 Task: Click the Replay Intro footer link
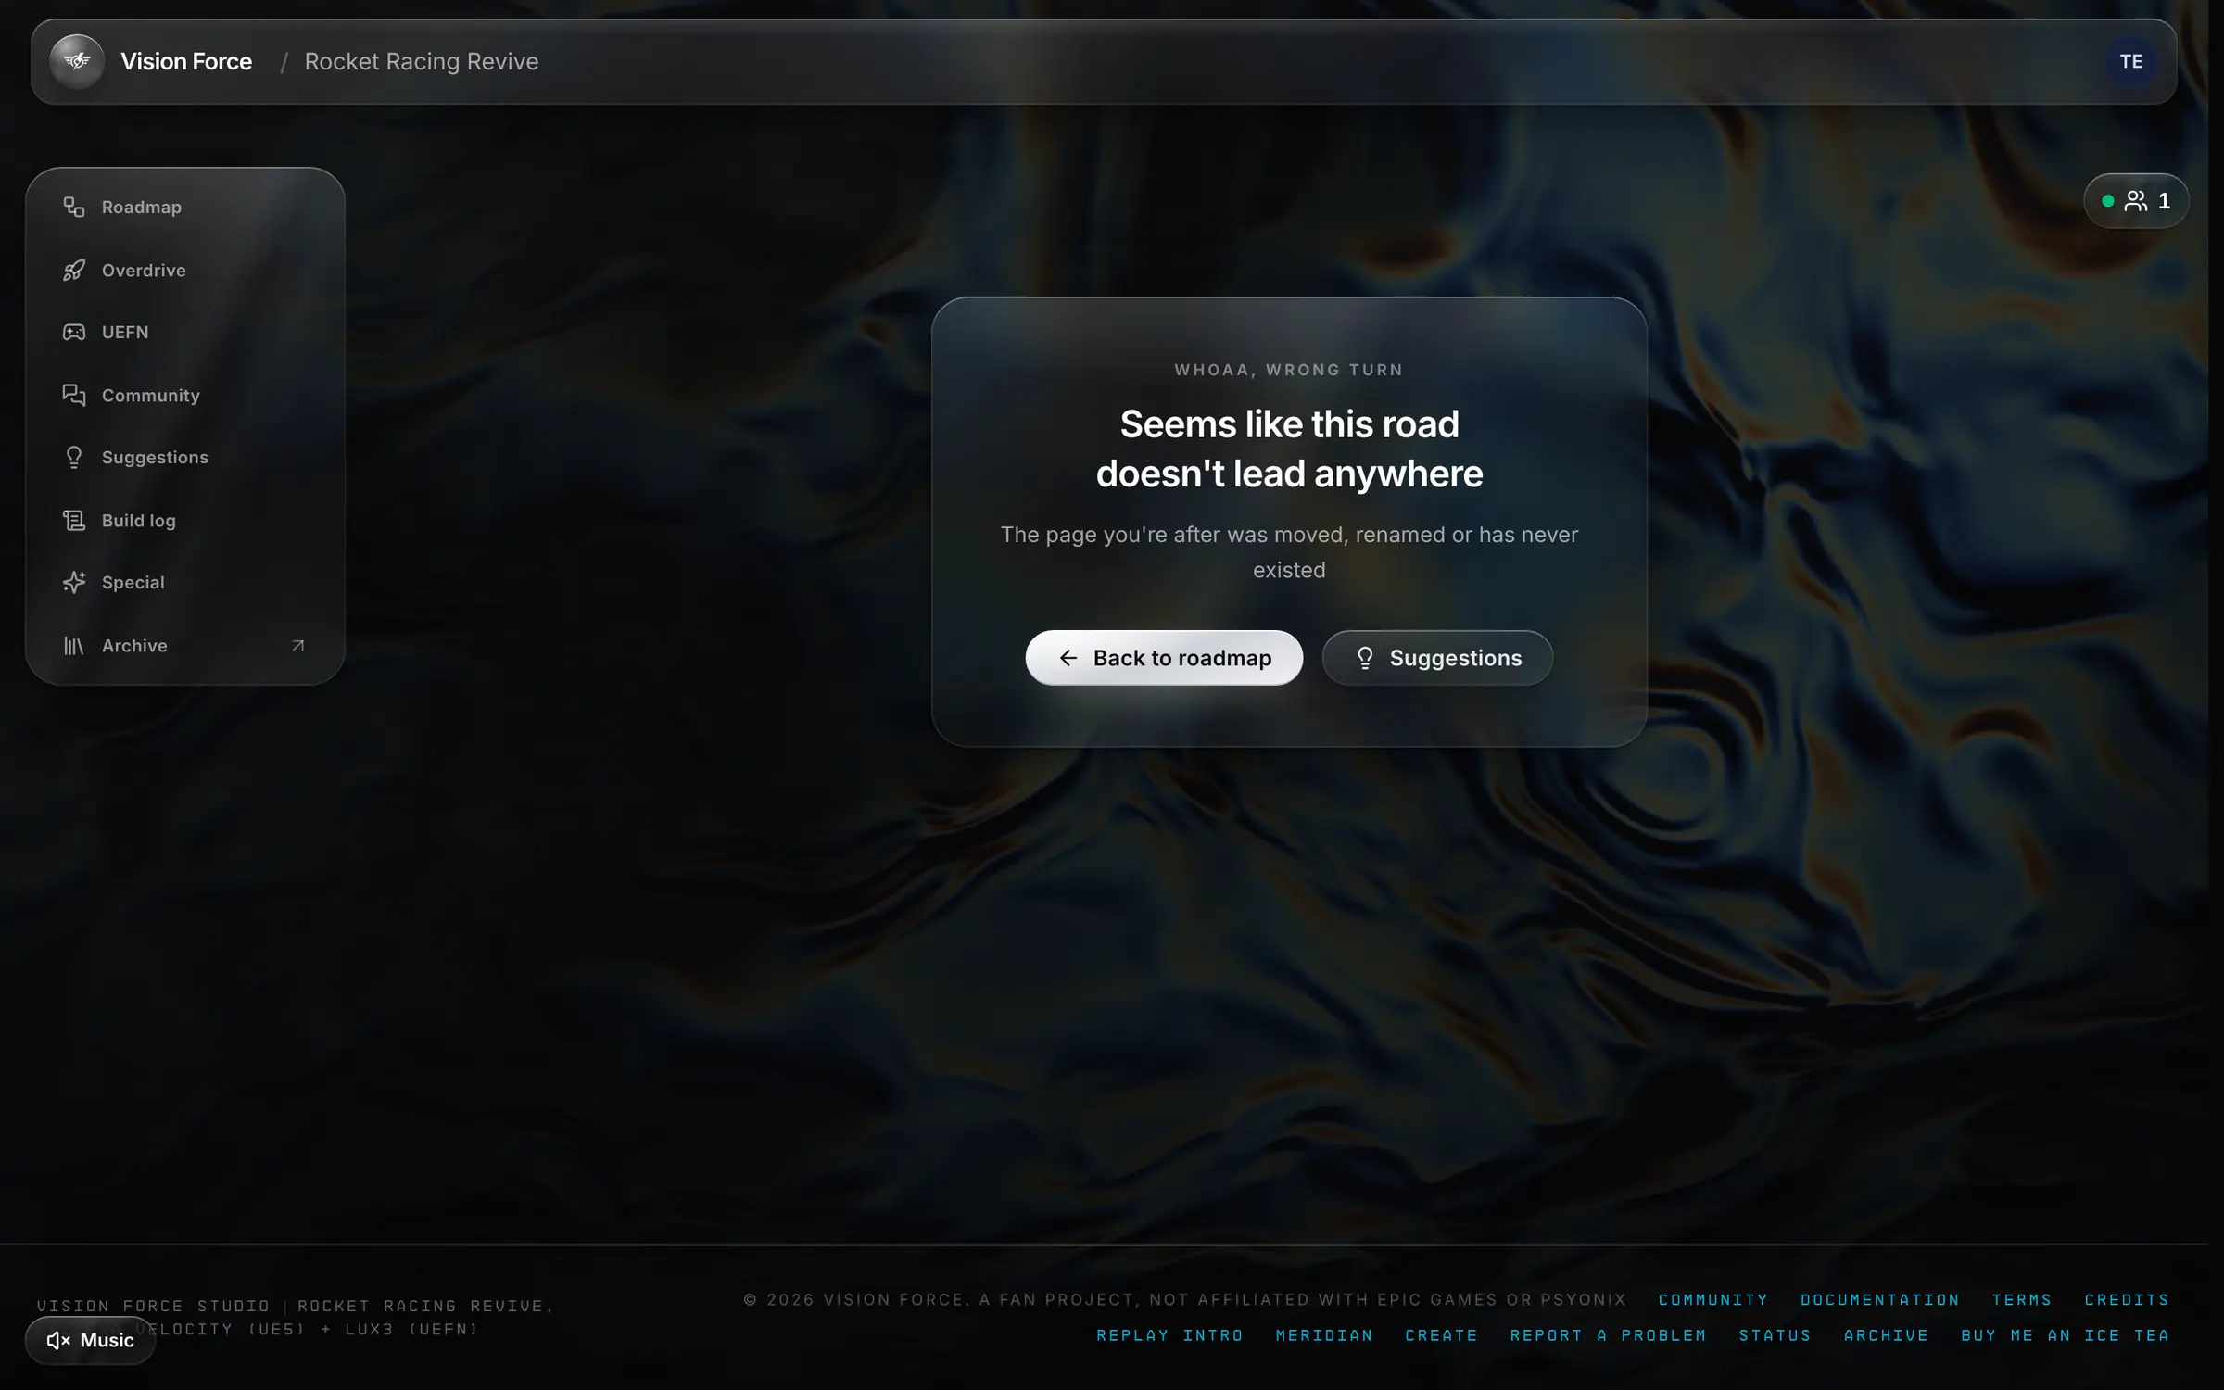pos(1169,1335)
